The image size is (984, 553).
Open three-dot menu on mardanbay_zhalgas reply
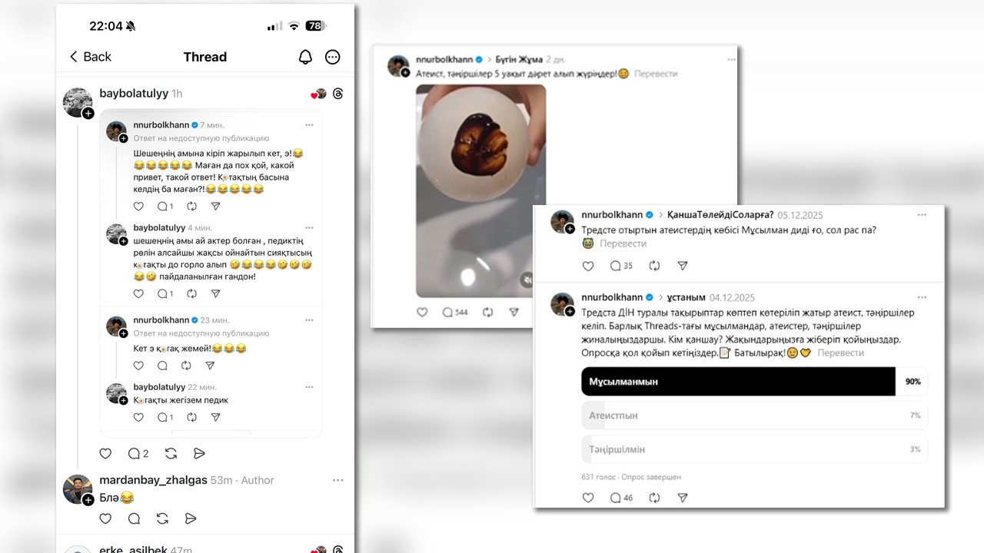(x=337, y=480)
